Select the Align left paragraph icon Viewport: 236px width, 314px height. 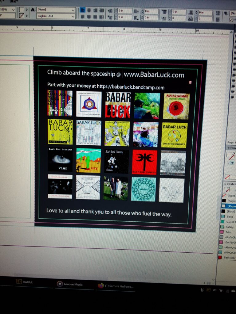[x=82, y=10]
